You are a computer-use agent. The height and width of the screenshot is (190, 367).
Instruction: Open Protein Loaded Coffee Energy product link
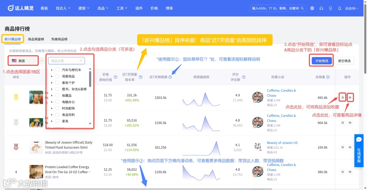pos(67,169)
